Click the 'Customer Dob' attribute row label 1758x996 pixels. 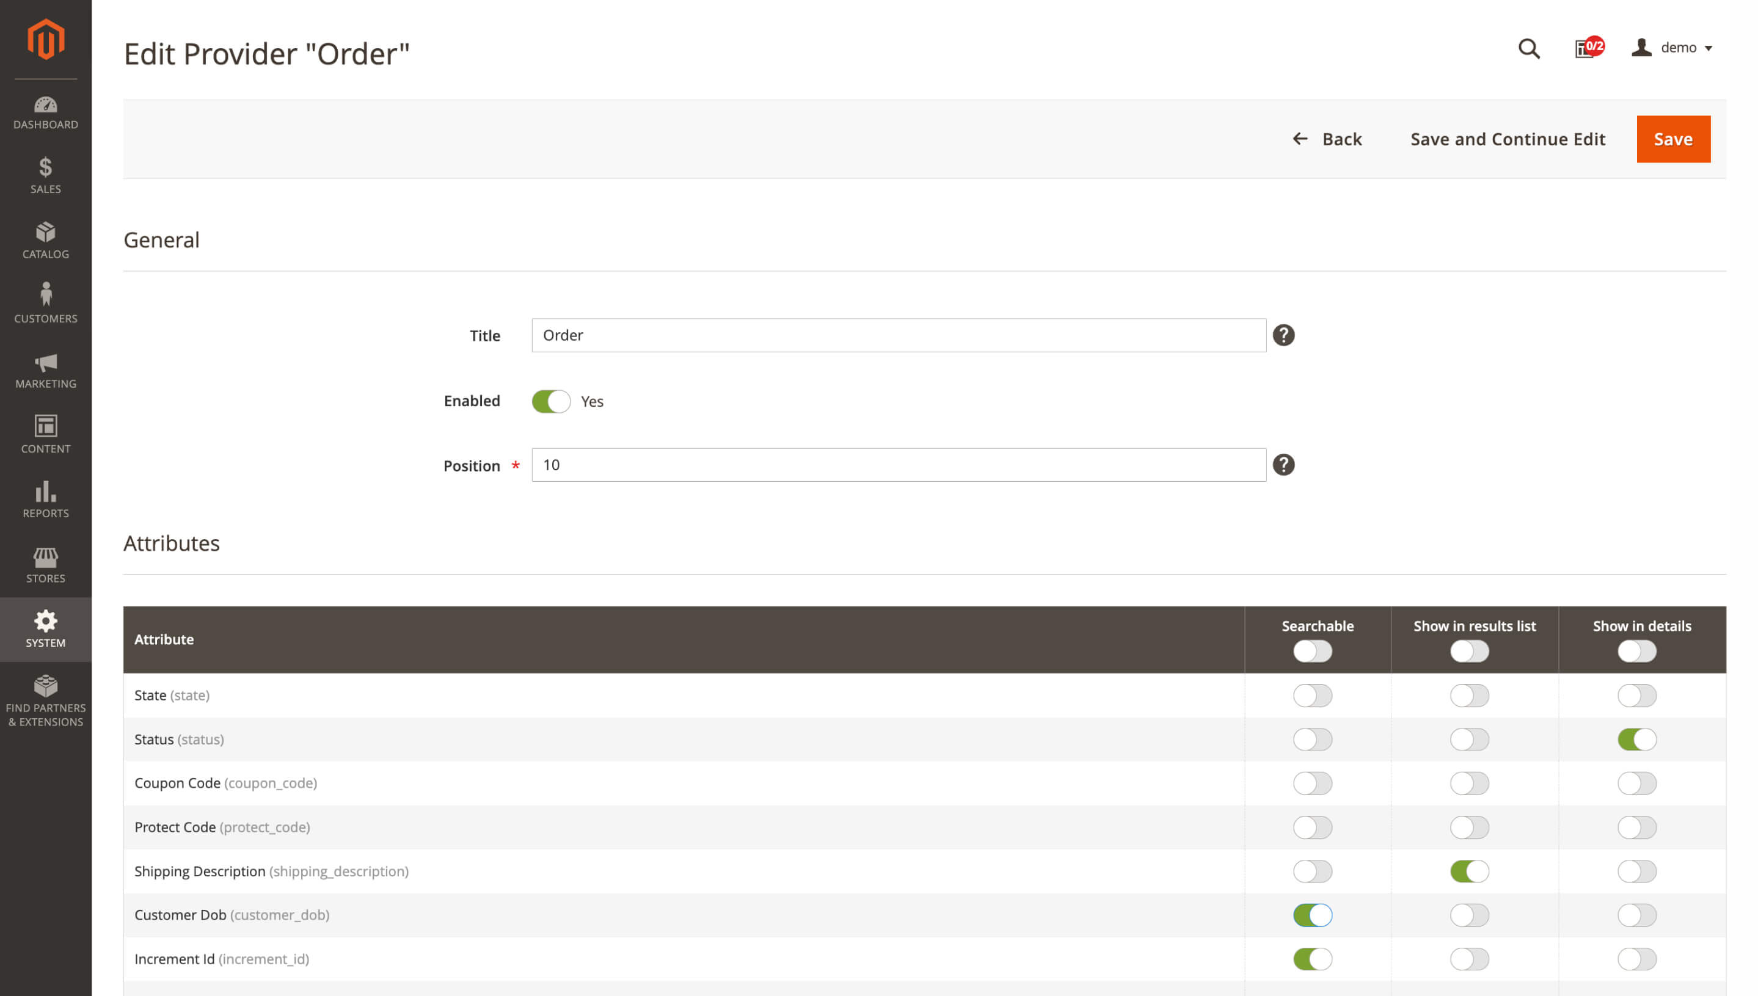tap(232, 915)
